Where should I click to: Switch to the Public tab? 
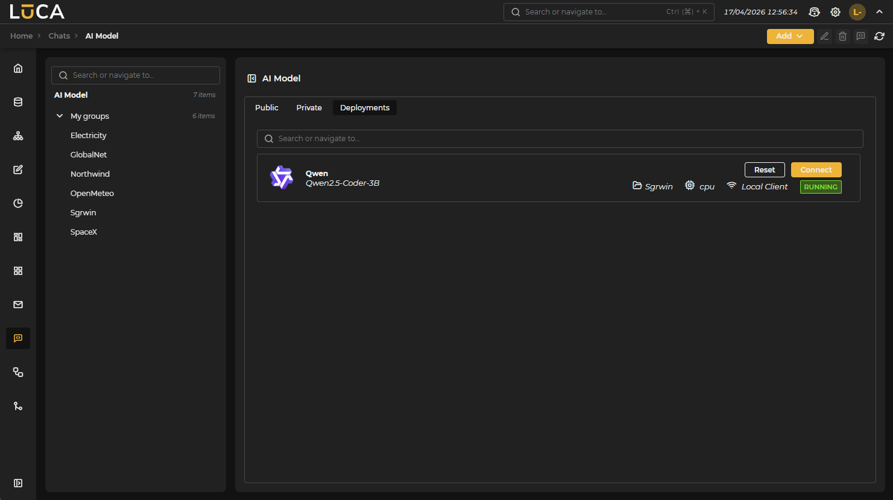pyautogui.click(x=267, y=108)
